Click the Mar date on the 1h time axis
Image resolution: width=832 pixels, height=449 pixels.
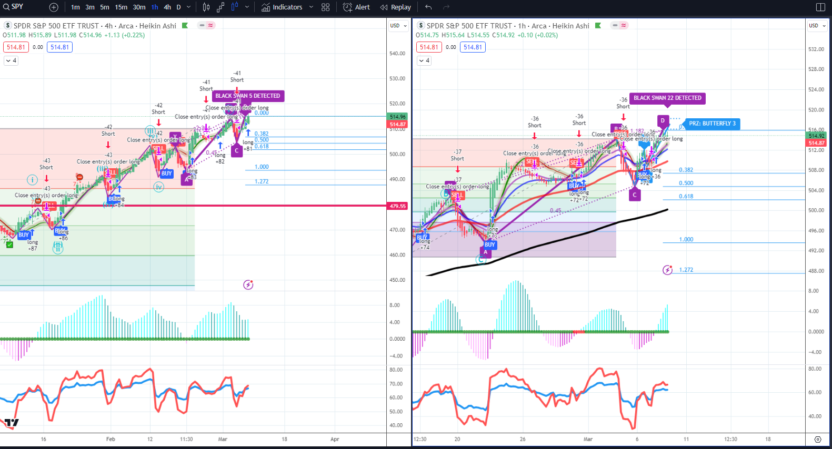click(x=588, y=439)
